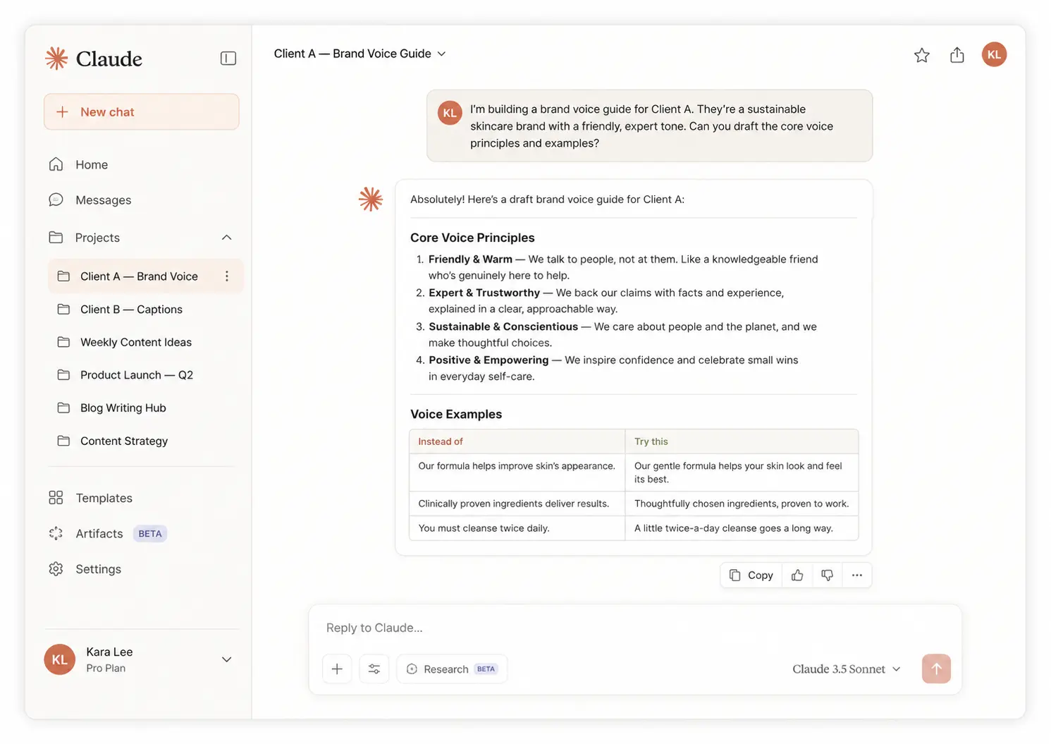Click the Templates grid icon
The image size is (1051, 744).
[x=56, y=498]
